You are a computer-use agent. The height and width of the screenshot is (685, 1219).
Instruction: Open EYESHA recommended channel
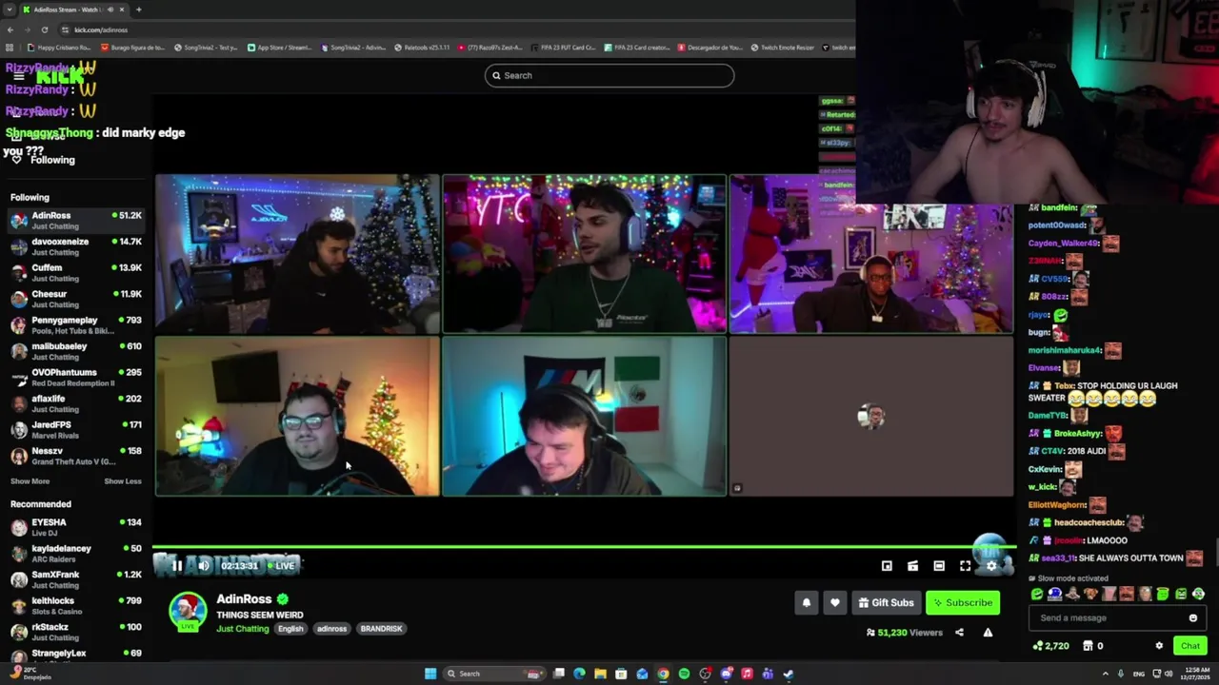[x=76, y=527]
